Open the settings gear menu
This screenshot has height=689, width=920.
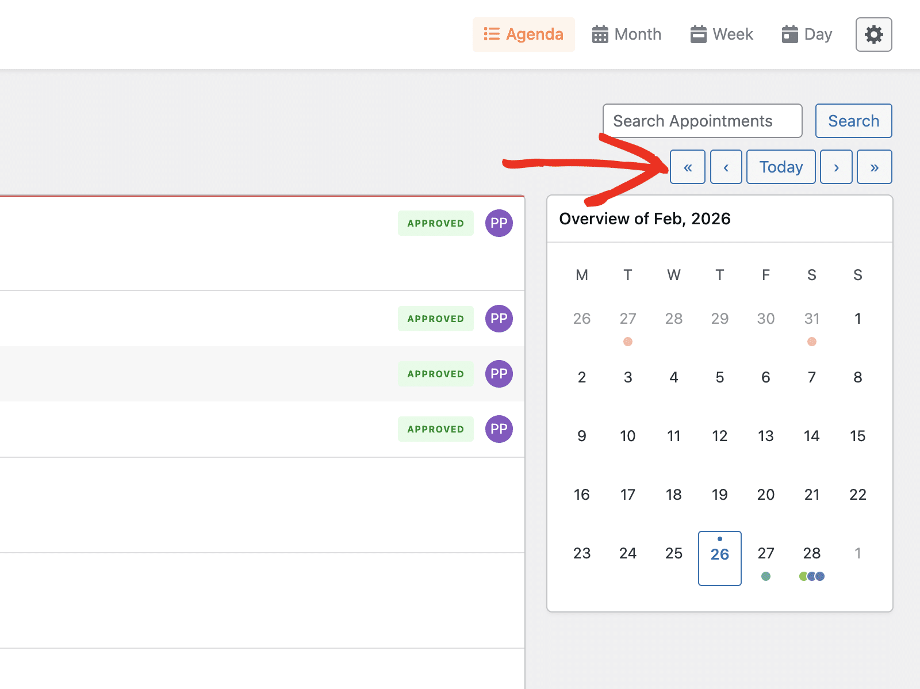pyautogui.click(x=873, y=34)
